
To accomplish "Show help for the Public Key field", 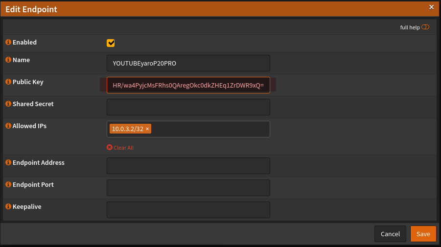I will click(x=8, y=82).
